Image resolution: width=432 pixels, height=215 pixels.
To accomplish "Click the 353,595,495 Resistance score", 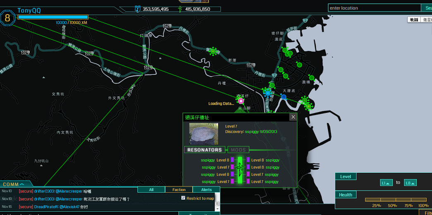I will [156, 9].
